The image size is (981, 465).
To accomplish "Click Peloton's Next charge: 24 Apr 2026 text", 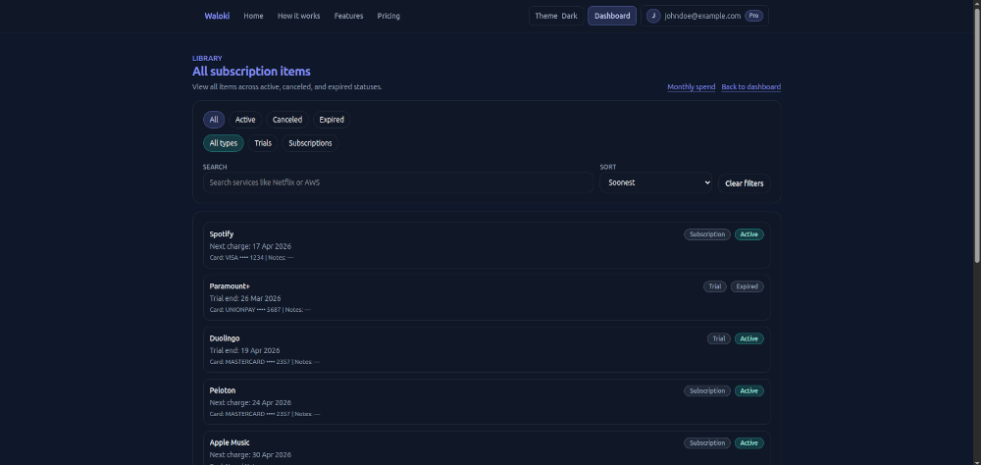I will pyautogui.click(x=250, y=403).
